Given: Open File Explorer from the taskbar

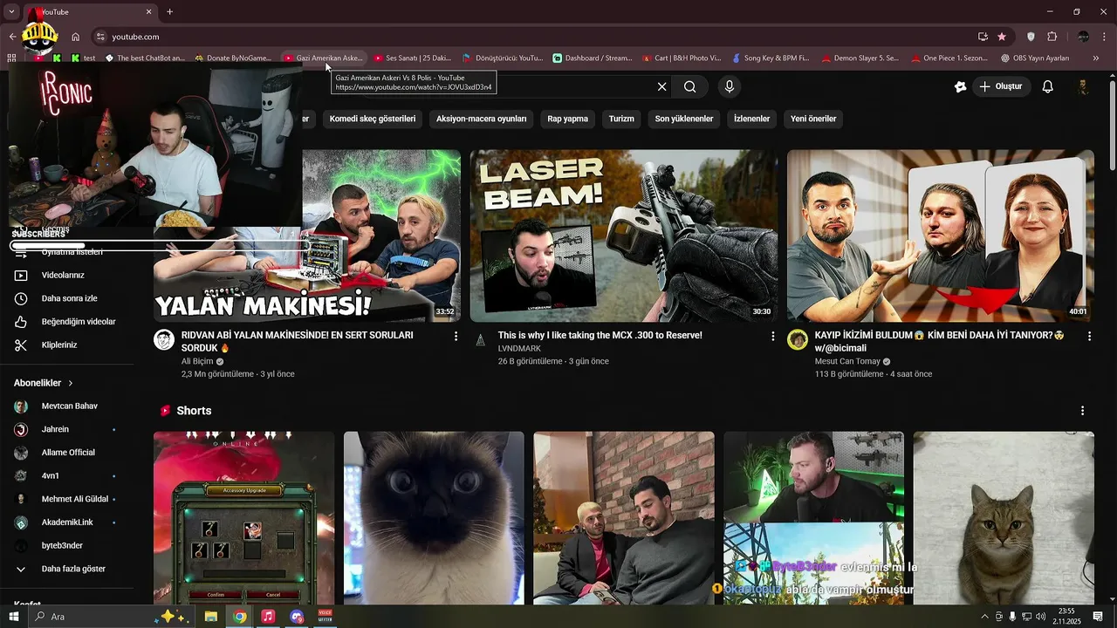Looking at the screenshot, I should [210, 617].
